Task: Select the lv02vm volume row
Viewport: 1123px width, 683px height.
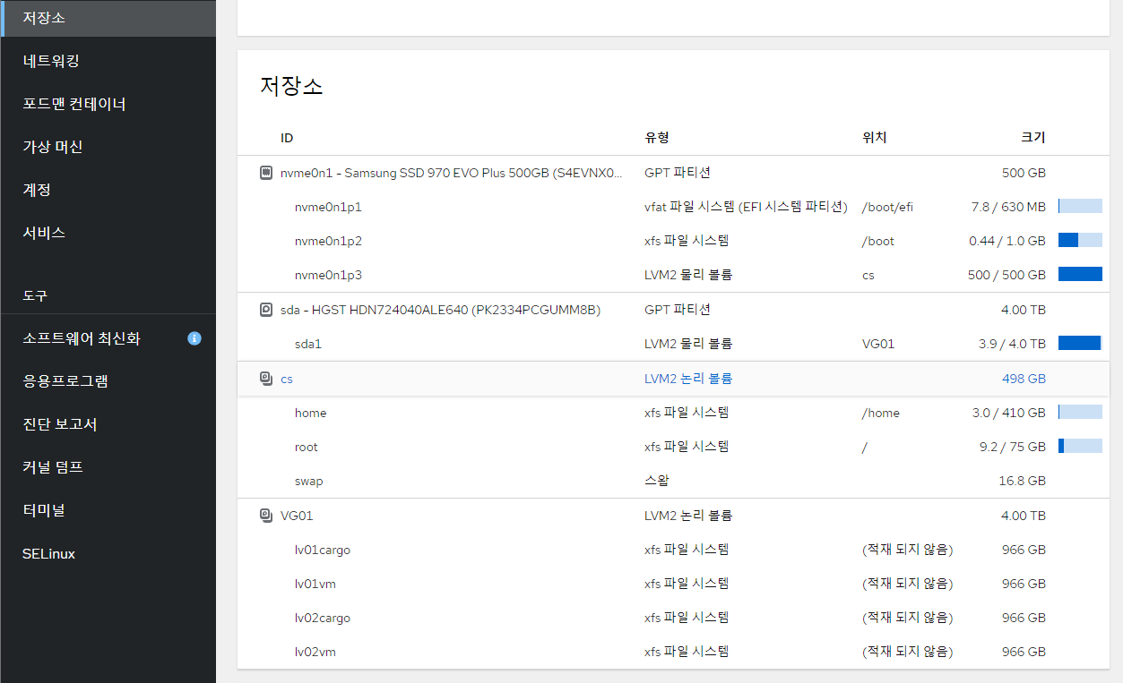Action: pyautogui.click(x=673, y=652)
